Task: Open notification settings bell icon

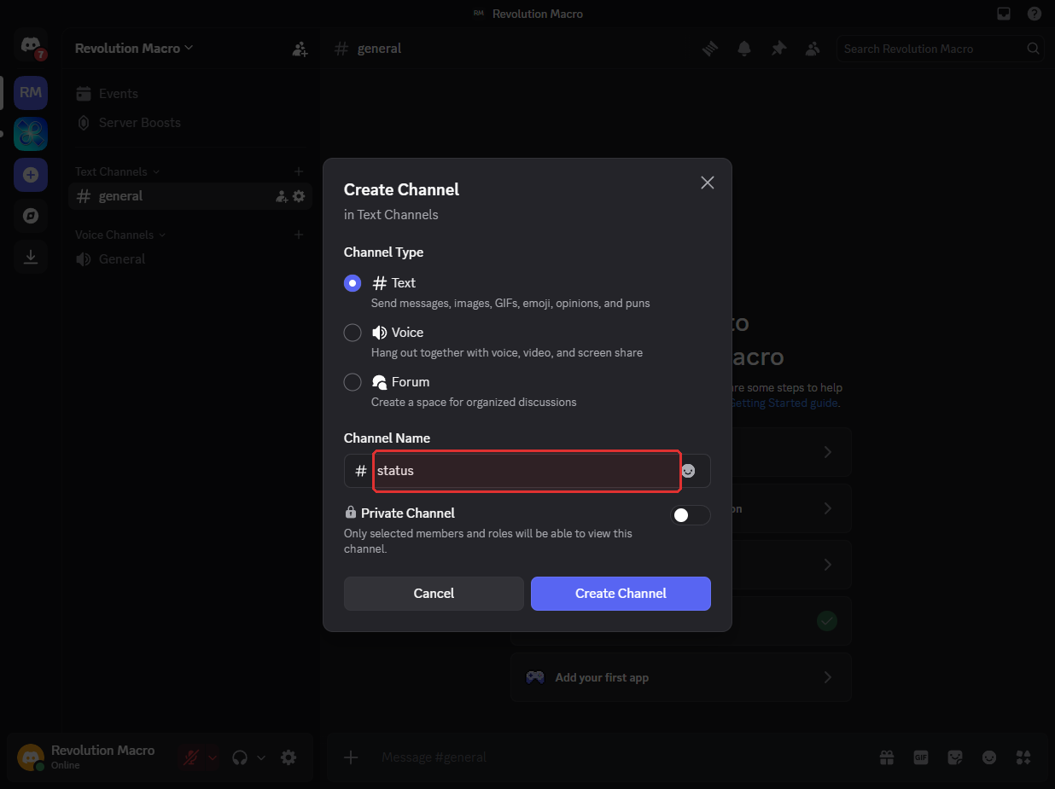Action: (744, 49)
